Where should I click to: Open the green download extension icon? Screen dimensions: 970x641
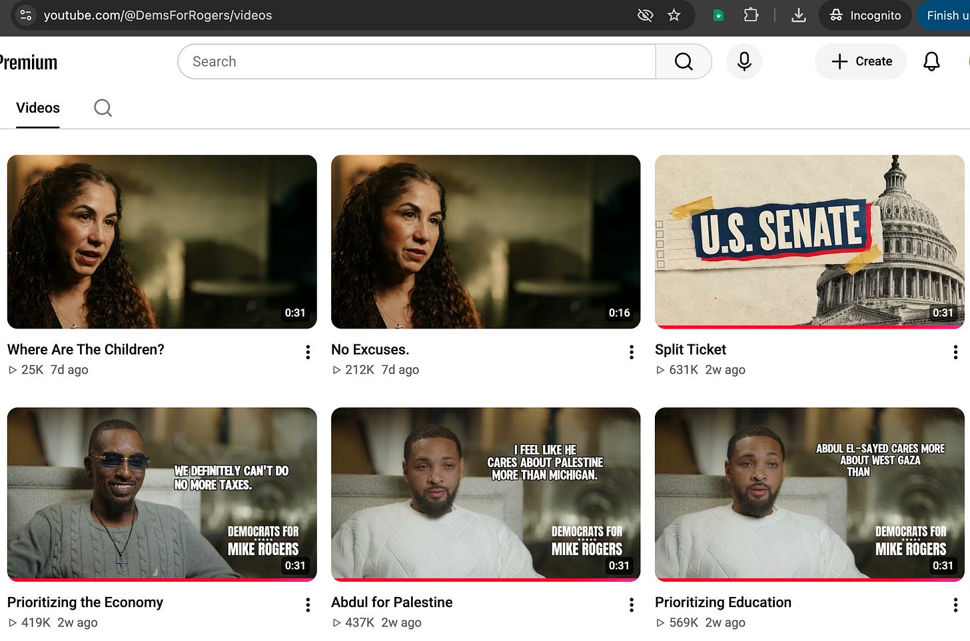click(718, 15)
